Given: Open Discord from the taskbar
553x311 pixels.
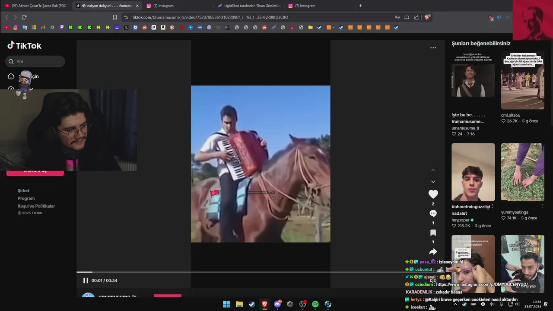Looking at the screenshot, I should click(277, 304).
